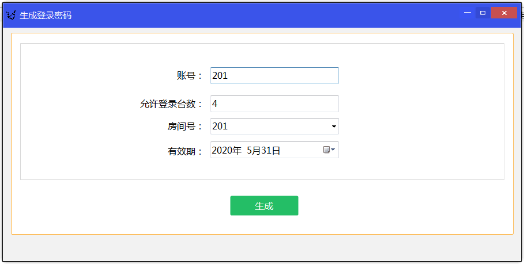Click the 允许登录台数 input field
The height and width of the screenshot is (264, 524).
pos(274,104)
